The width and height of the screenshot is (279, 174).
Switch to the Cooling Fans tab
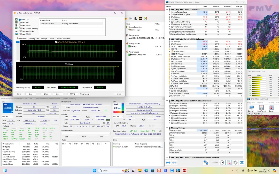[34, 38]
